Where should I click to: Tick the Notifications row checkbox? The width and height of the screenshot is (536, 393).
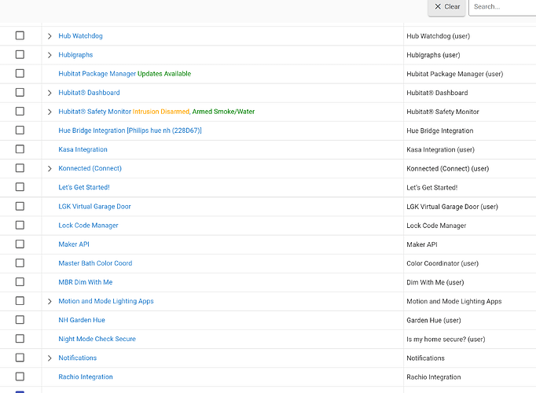(x=20, y=358)
